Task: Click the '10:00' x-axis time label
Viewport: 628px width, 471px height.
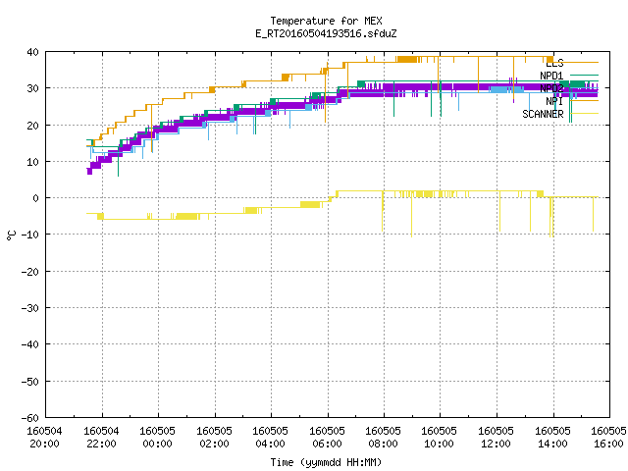Action: (440, 444)
